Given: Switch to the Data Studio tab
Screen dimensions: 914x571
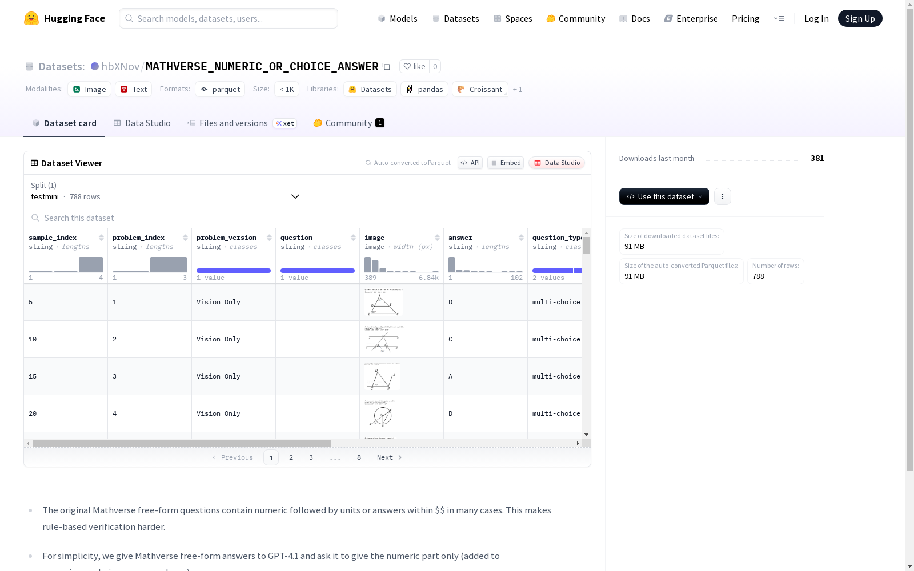Looking at the screenshot, I should click(x=142, y=123).
